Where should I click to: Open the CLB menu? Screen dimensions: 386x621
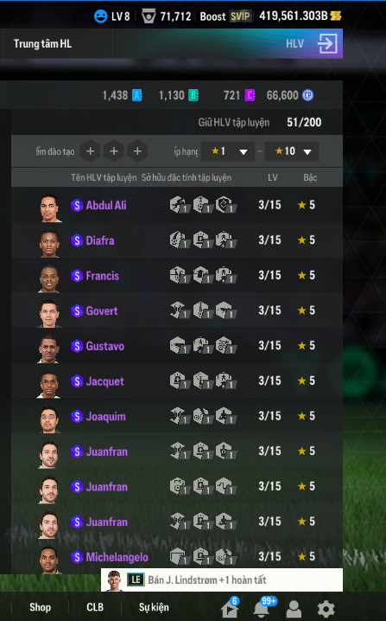click(x=95, y=607)
